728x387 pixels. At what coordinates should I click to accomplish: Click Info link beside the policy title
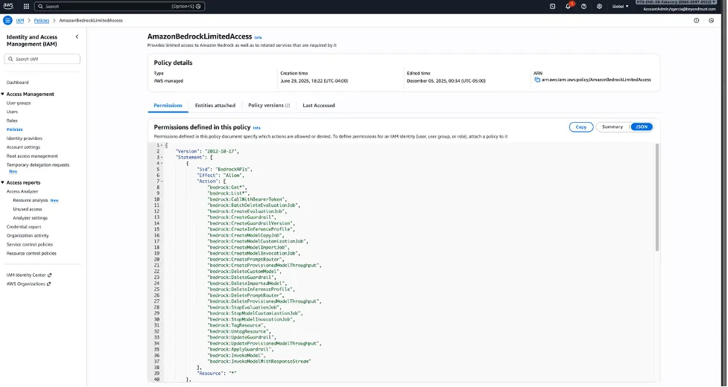258,37
